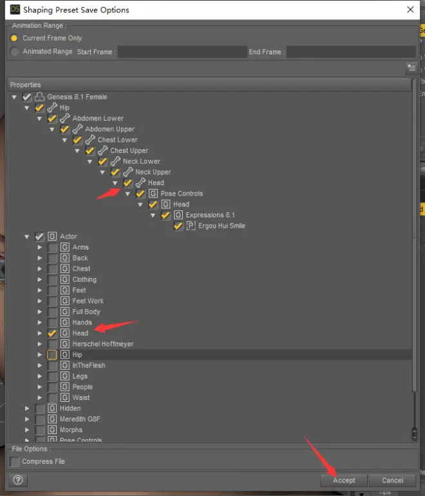Image resolution: width=425 pixels, height=496 pixels.
Task: Collapse the Pose Controls node under Head
Action: (x=127, y=194)
